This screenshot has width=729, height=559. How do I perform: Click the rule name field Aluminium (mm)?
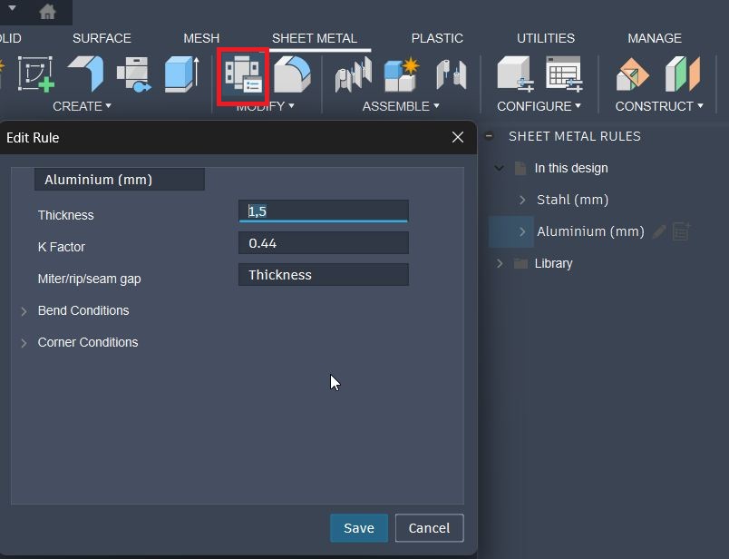point(120,179)
